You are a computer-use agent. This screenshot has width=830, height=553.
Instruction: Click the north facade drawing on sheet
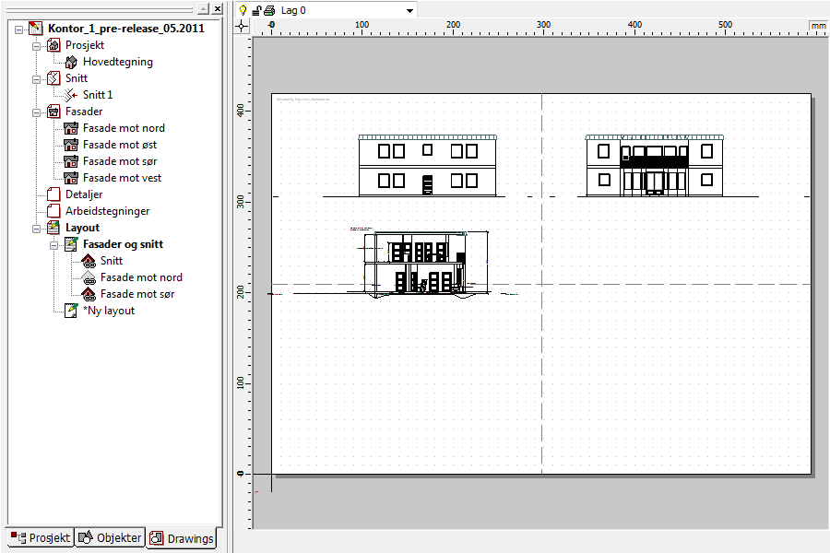tap(428, 166)
